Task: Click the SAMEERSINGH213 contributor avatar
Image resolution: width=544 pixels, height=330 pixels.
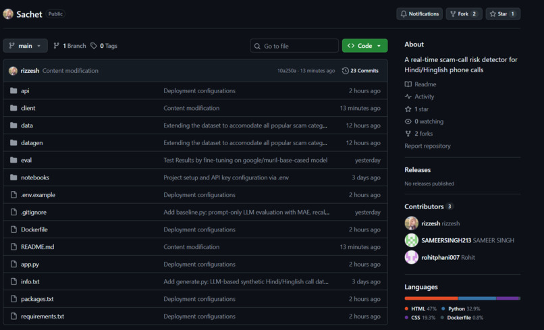Action: pos(412,240)
